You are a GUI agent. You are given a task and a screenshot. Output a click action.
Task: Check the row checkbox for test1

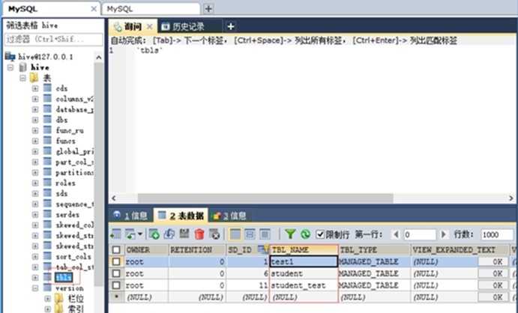pyautogui.click(x=116, y=261)
